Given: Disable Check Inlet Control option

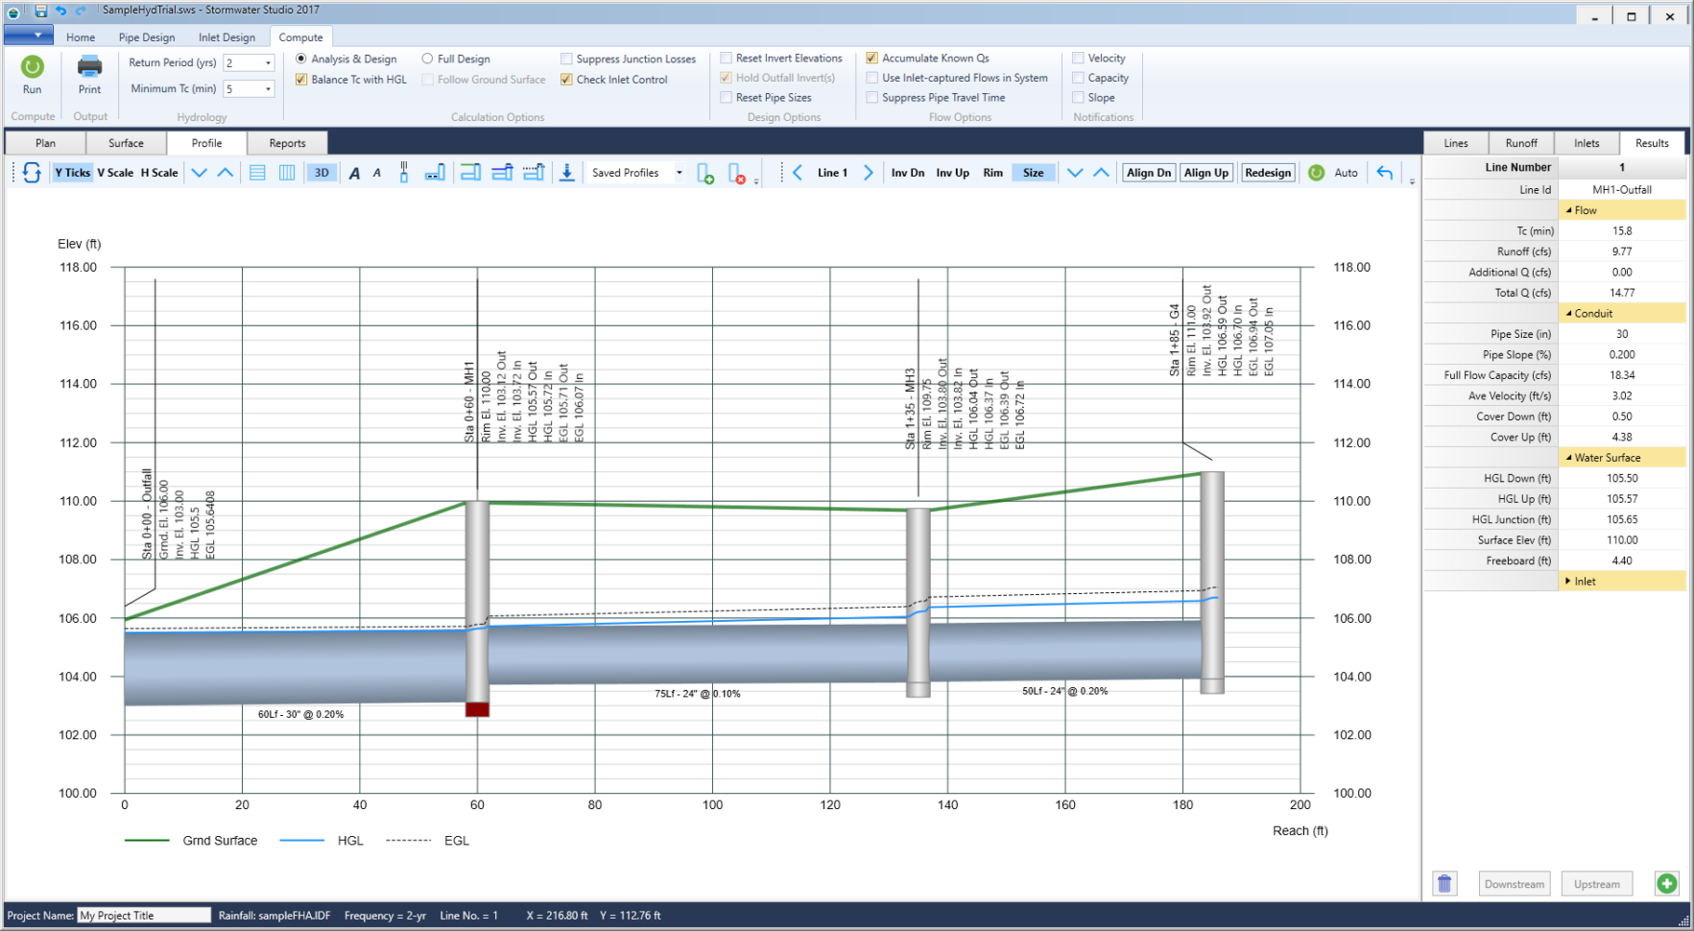Looking at the screenshot, I should tap(566, 79).
